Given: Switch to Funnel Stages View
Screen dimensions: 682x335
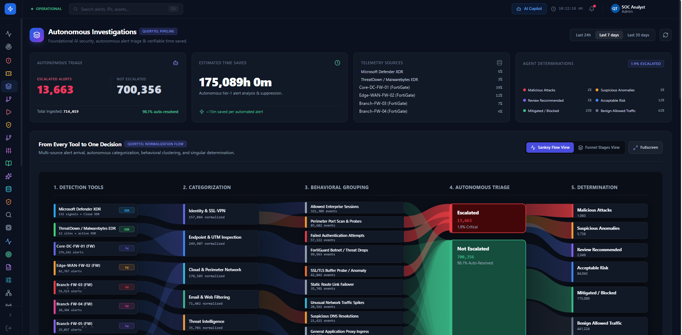Looking at the screenshot, I should coord(599,147).
